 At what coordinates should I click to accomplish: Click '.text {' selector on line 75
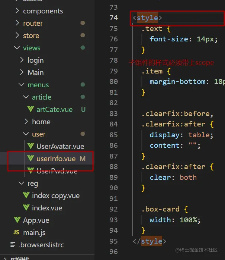point(156,29)
